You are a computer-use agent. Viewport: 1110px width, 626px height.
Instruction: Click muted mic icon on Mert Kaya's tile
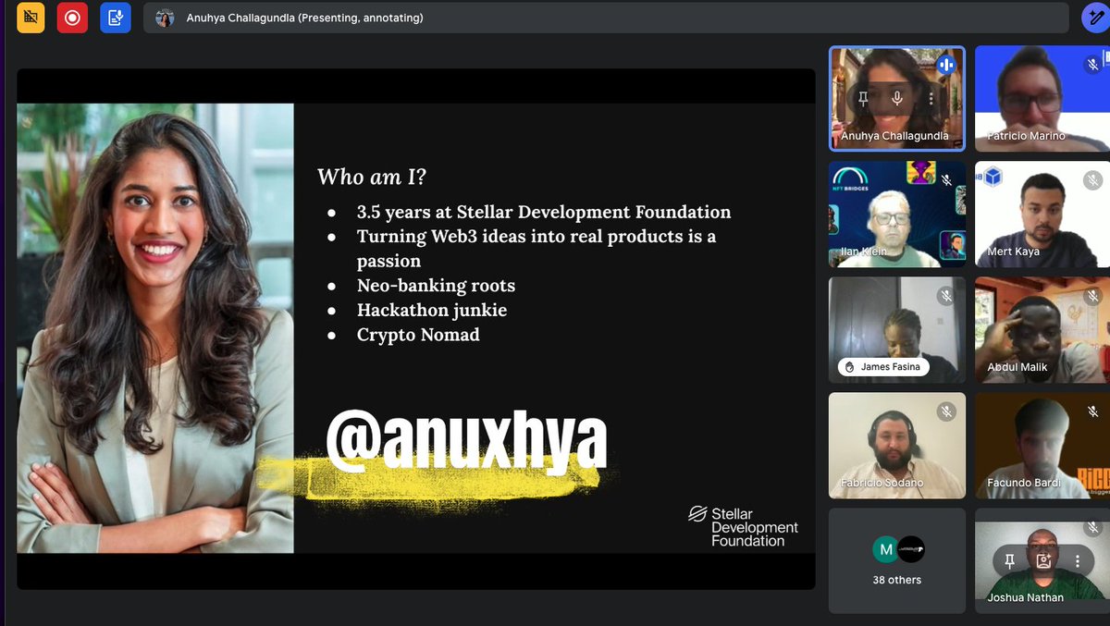(x=1092, y=180)
